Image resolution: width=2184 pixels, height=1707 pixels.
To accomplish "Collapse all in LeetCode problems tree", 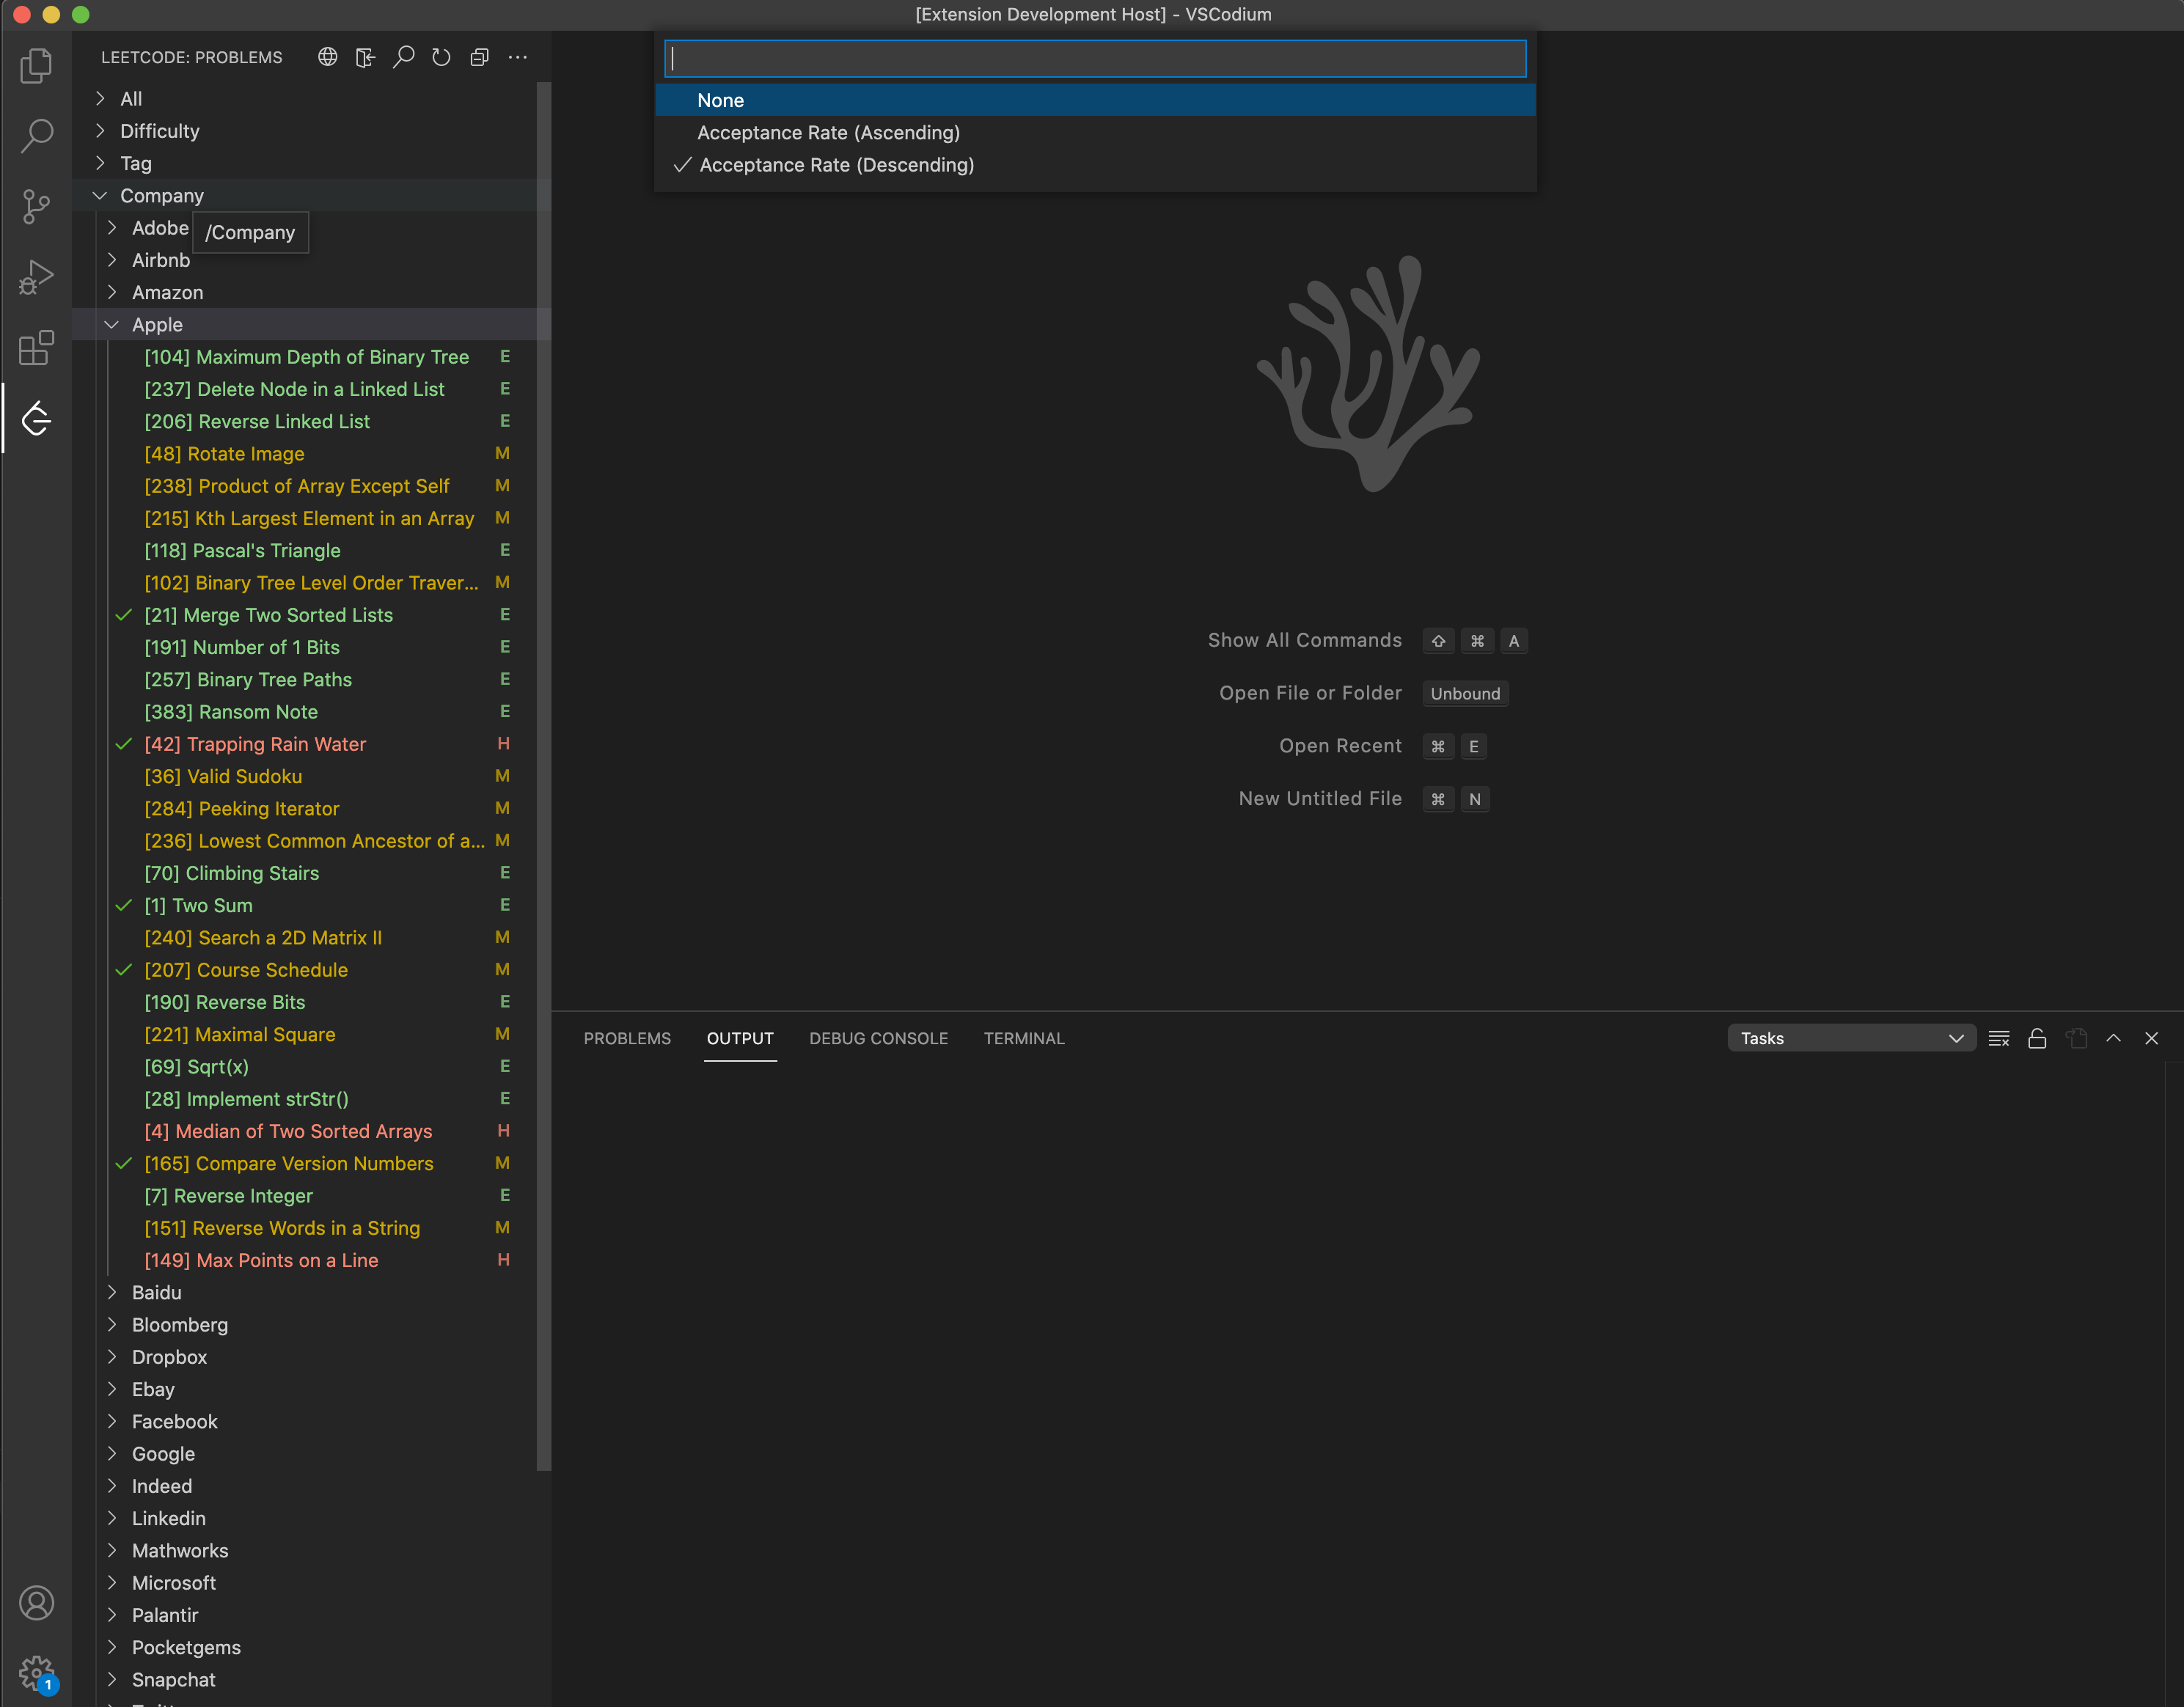I will [479, 57].
